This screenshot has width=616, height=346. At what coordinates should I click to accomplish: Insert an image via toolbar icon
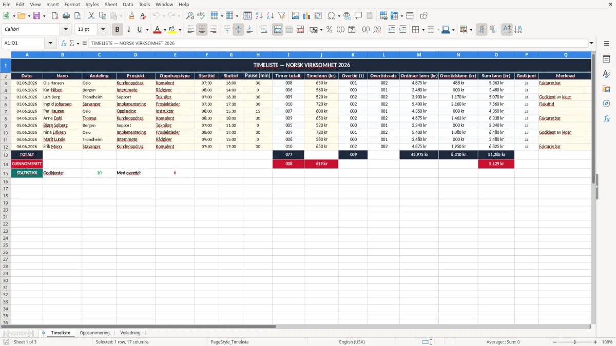point(296,16)
